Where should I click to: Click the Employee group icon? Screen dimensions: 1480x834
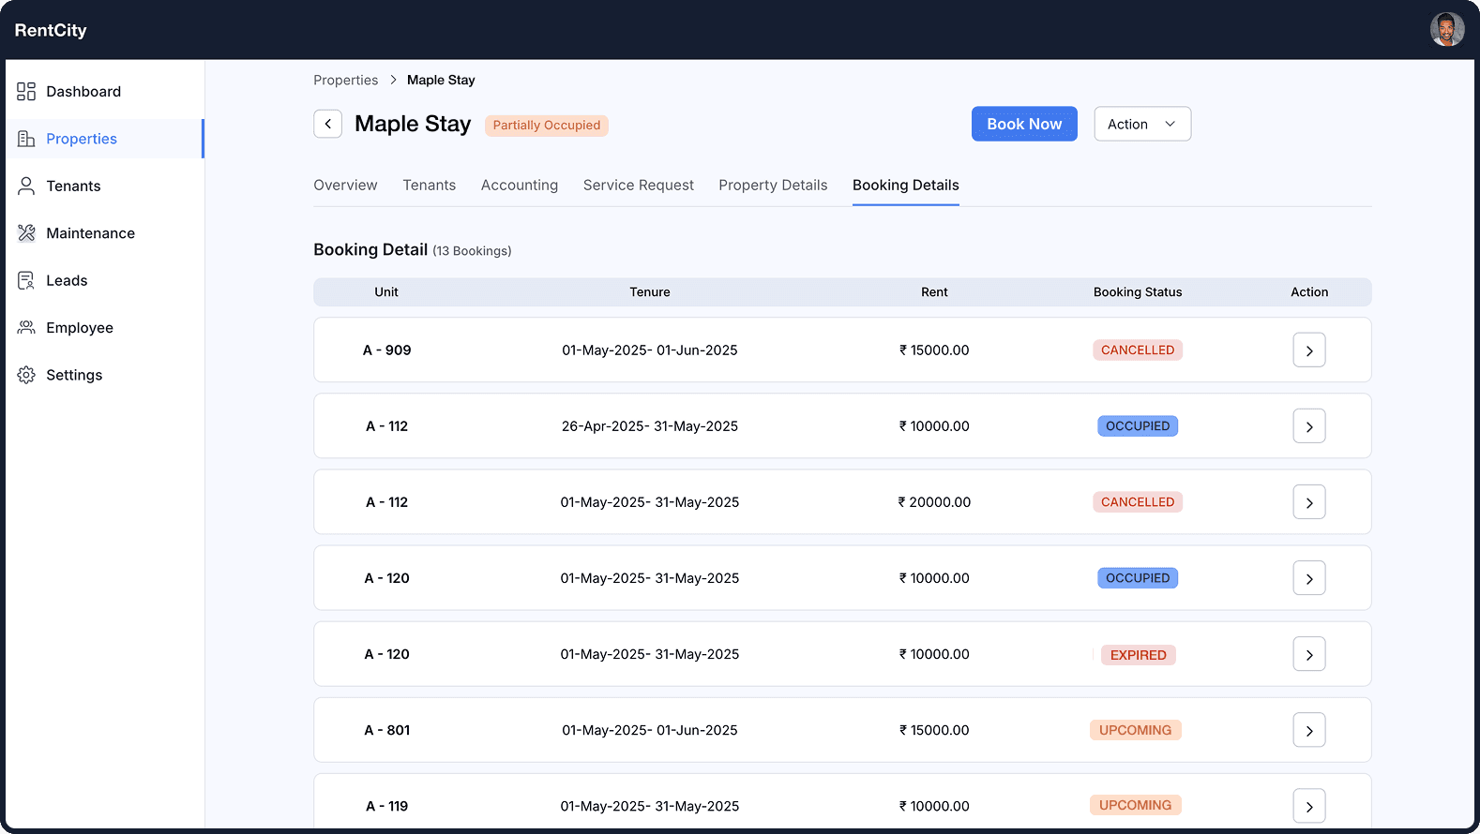tap(26, 327)
